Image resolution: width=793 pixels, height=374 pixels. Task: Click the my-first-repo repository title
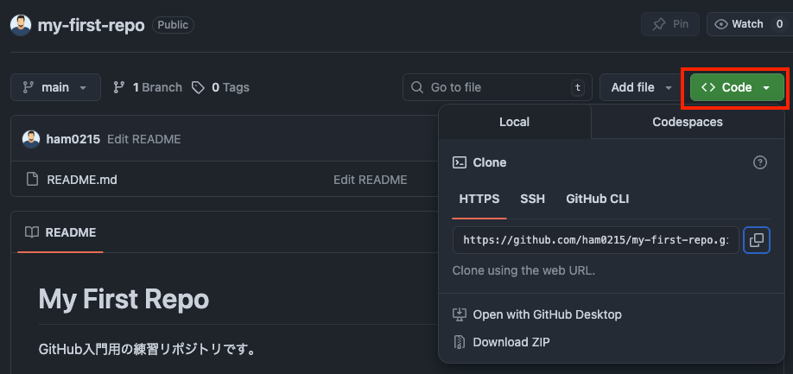(91, 25)
